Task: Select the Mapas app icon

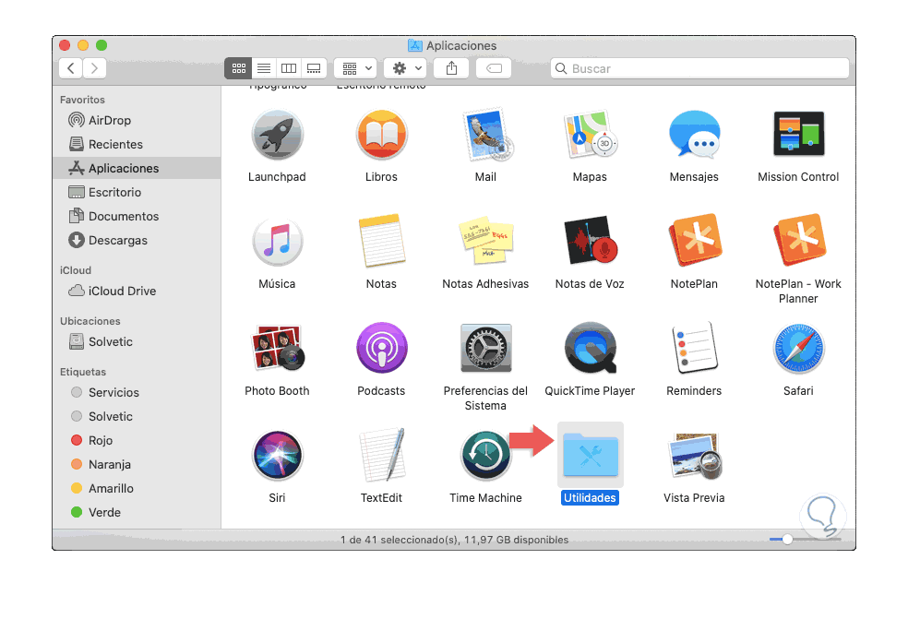Action: coord(590,135)
